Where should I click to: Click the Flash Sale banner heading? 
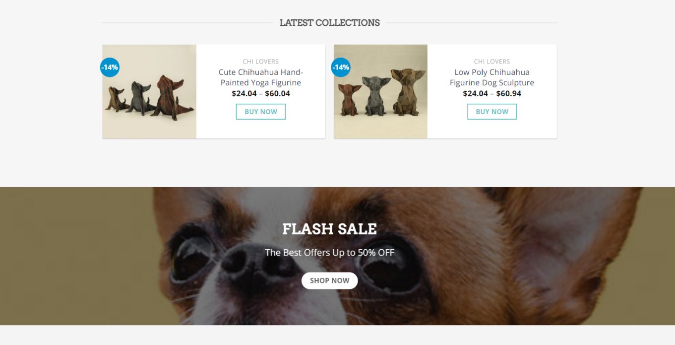(329, 229)
